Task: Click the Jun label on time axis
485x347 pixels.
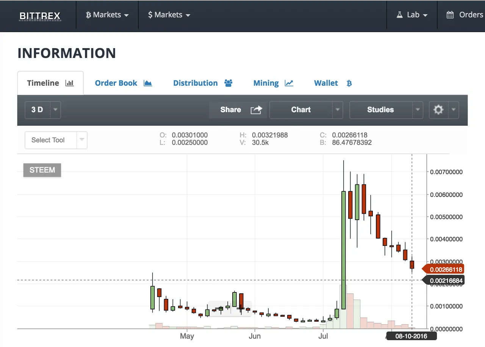Action: coord(255,336)
